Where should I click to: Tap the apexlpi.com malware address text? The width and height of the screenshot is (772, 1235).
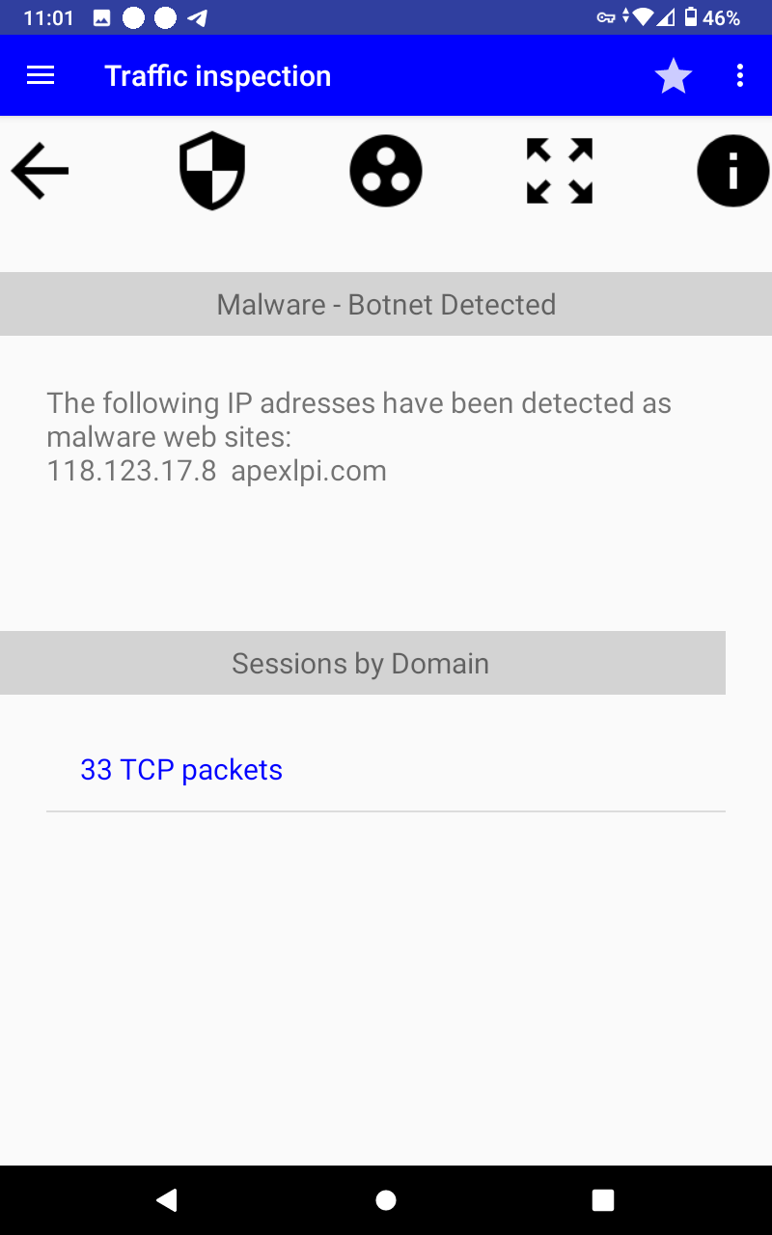(x=309, y=471)
